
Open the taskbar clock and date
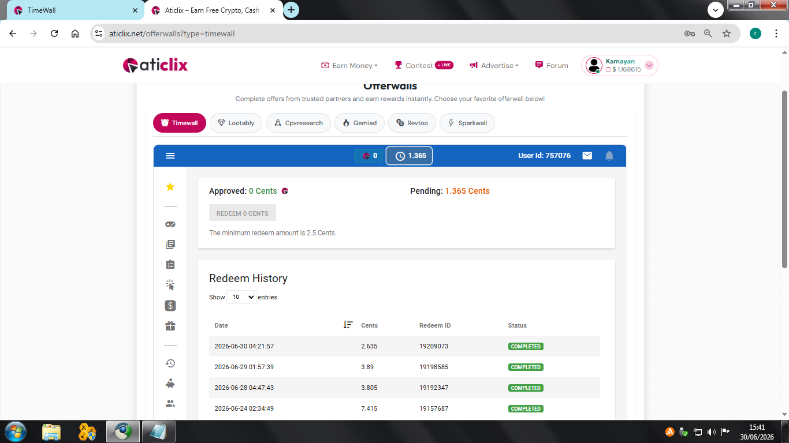757,432
